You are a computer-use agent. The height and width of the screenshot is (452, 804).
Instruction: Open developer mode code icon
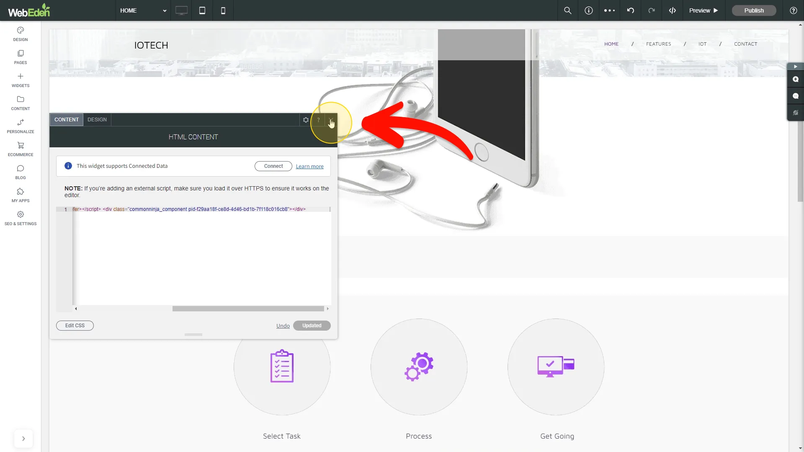pyautogui.click(x=673, y=10)
